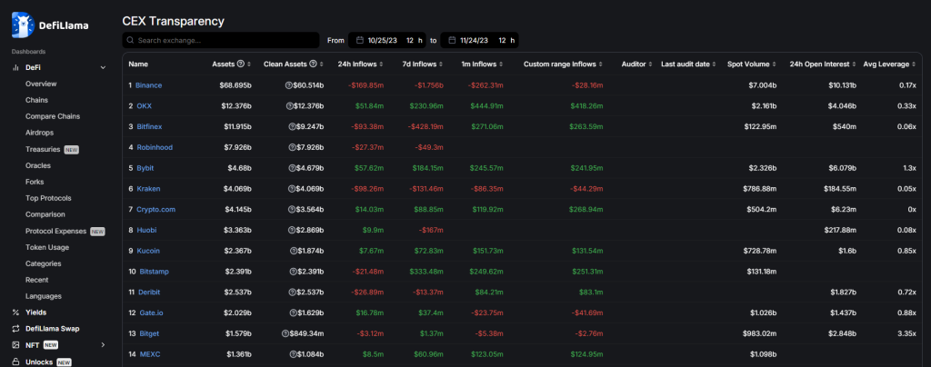This screenshot has height=367, width=931.
Task: Open the Chains page in sidebar
Action: 37,100
